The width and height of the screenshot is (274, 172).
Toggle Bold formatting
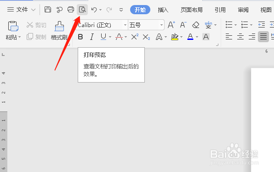80,37
